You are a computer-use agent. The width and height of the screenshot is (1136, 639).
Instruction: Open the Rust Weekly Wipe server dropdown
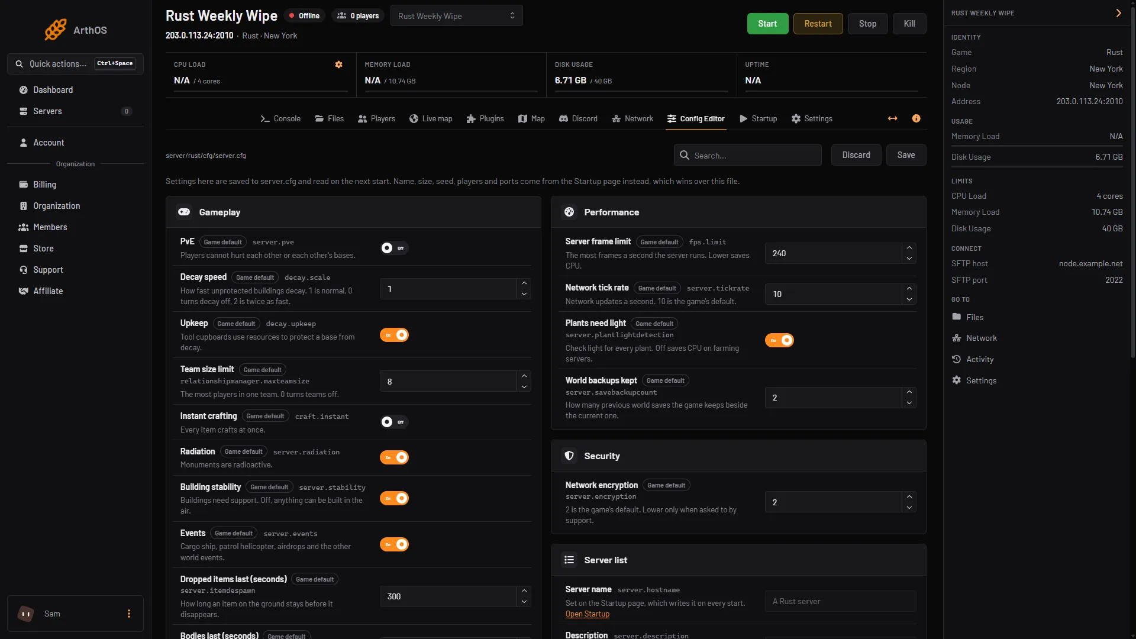456,16
